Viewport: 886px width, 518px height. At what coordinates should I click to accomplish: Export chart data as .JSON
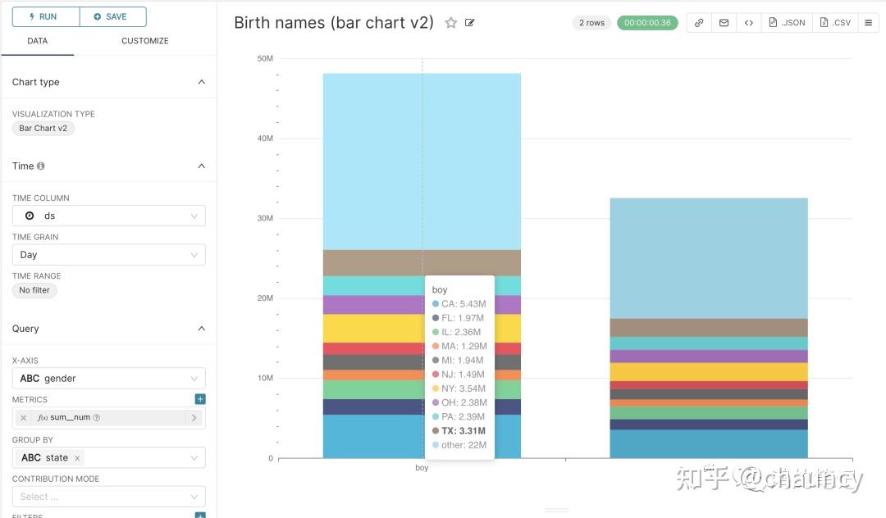pyautogui.click(x=787, y=23)
